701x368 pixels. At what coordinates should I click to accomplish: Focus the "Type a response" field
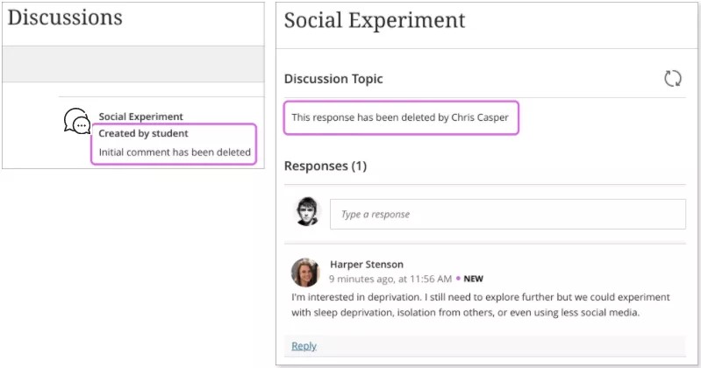507,214
